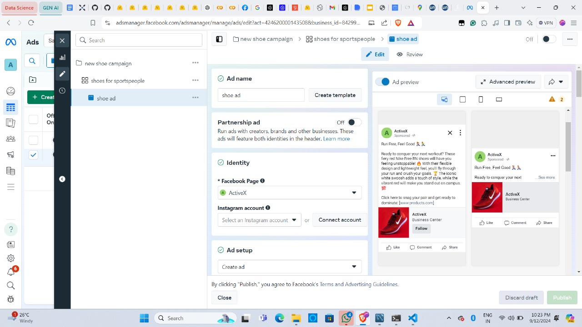
Task: Uncheck the selected checkbox in the ads table
Action: [x=33, y=155]
